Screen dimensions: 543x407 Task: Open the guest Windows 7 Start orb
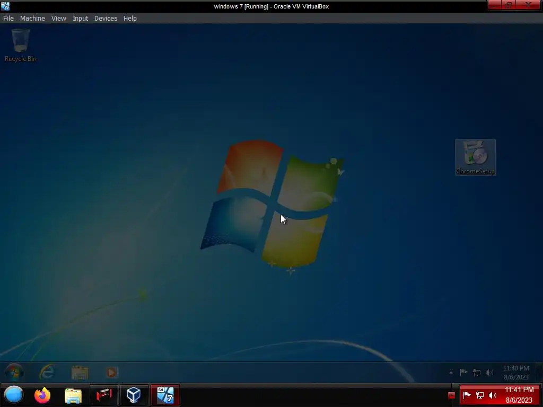coord(14,373)
